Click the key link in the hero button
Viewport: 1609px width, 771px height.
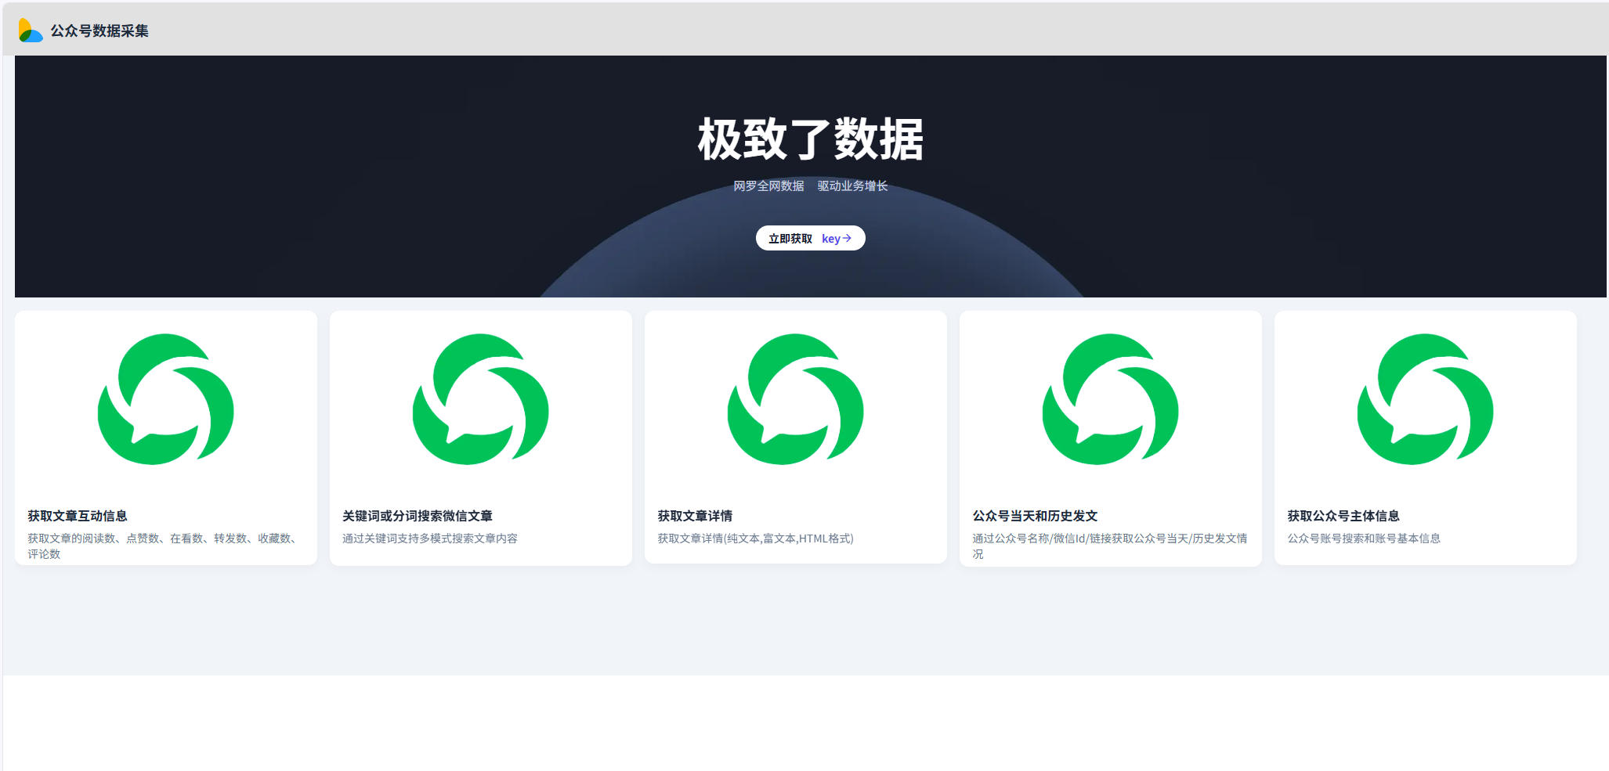click(830, 238)
